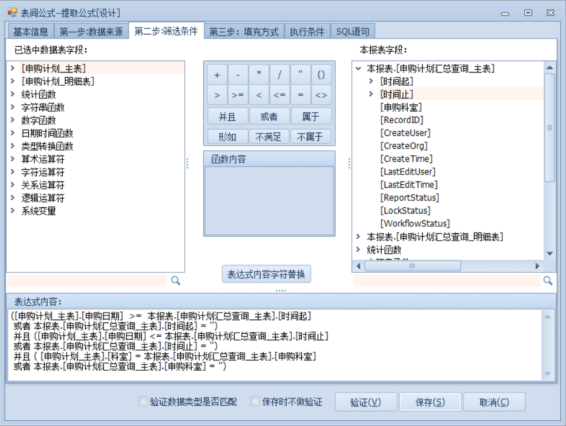This screenshot has width=566, height=426.
Task: Click the 验证(V) button
Action: click(366, 402)
